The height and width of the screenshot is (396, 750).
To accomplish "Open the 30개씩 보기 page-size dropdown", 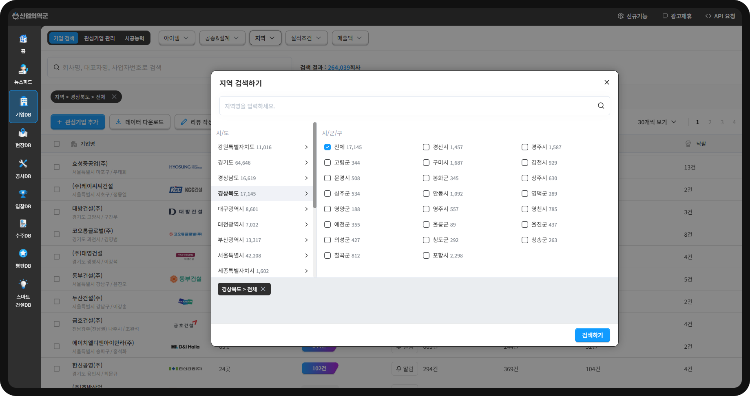I will click(x=657, y=122).
